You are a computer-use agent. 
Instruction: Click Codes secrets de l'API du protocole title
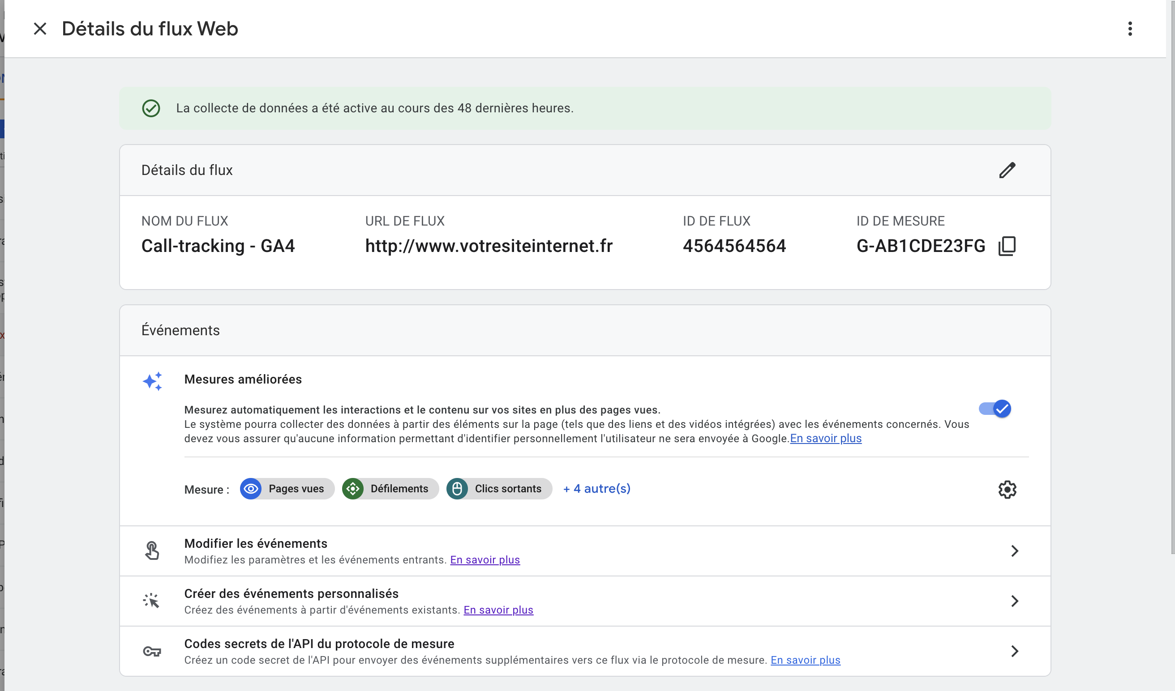point(319,644)
